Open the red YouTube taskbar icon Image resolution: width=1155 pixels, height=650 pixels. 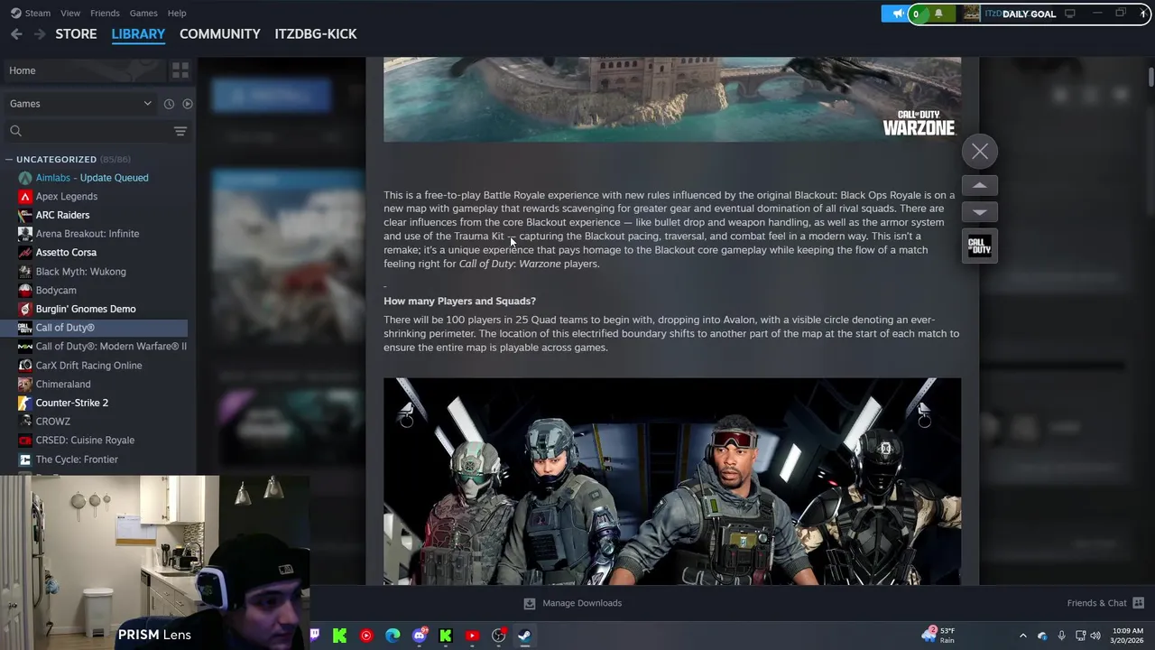(x=472, y=636)
